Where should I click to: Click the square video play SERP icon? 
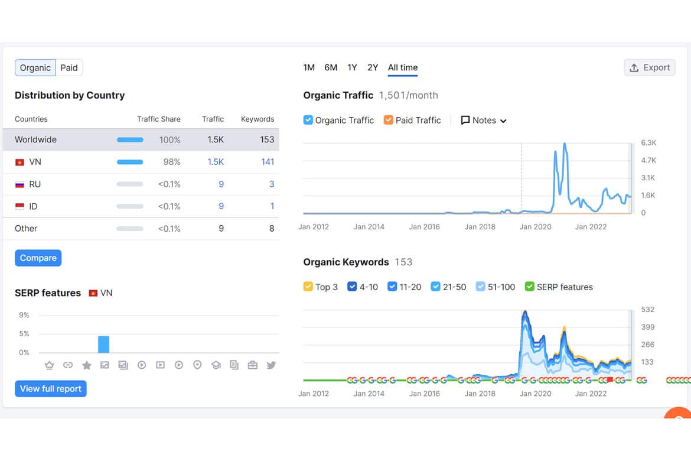click(x=161, y=365)
